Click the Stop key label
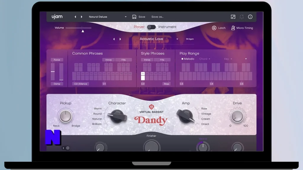This screenshot has width=303, height=170. [x=166, y=84]
